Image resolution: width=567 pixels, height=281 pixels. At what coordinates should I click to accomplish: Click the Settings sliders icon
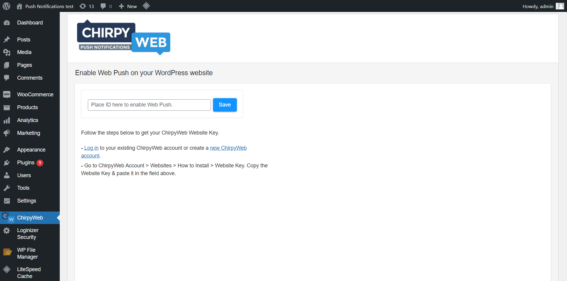[x=7, y=201]
